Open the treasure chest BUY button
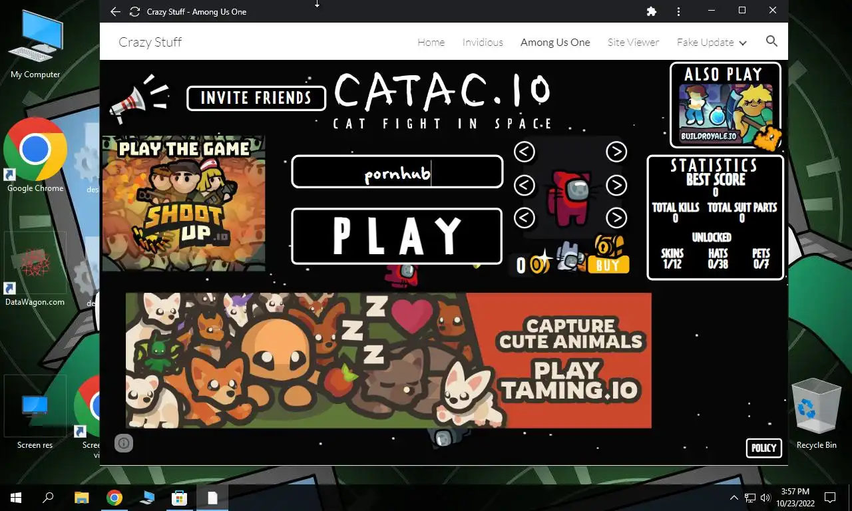852x511 pixels. [608, 254]
